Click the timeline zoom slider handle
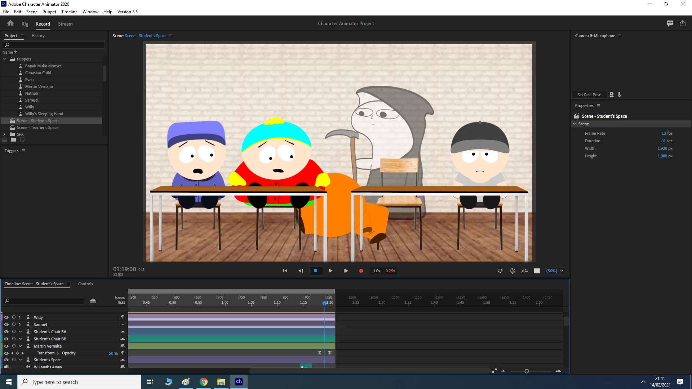The image size is (692, 389). pos(527,371)
